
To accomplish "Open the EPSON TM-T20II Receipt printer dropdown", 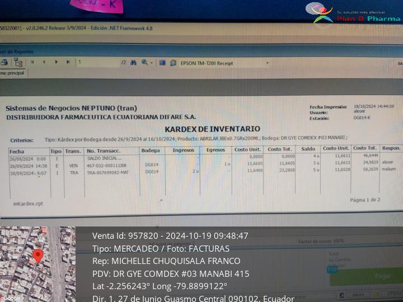I will [268, 63].
